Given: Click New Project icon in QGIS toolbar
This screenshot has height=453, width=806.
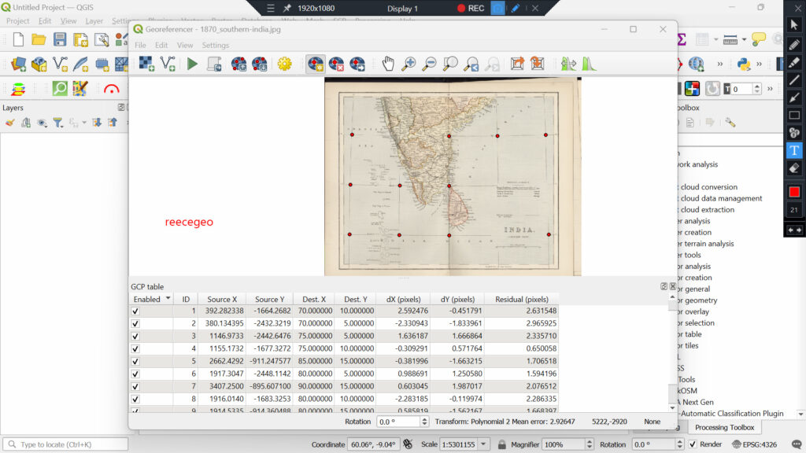Looking at the screenshot, I should click(x=19, y=39).
